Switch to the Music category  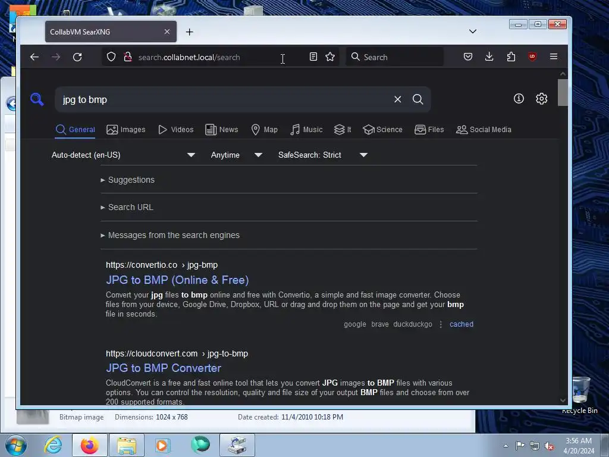(x=306, y=129)
